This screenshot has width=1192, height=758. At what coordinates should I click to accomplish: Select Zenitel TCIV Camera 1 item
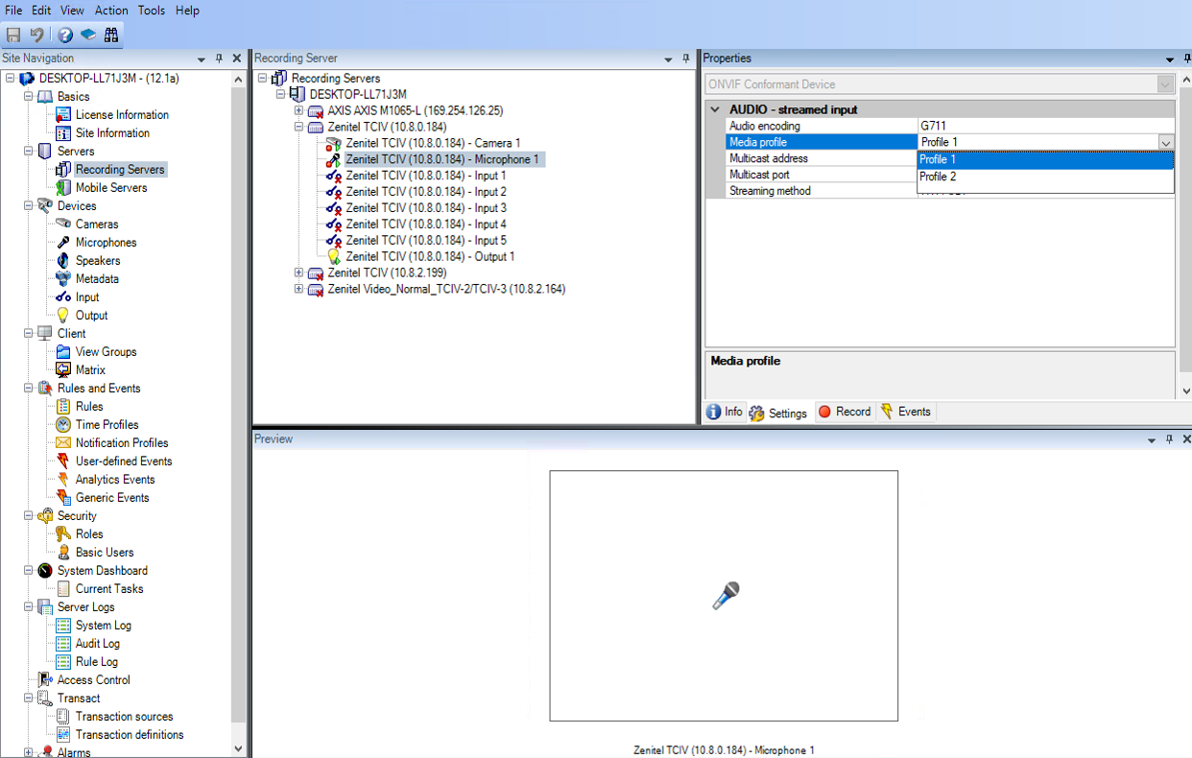coord(433,143)
